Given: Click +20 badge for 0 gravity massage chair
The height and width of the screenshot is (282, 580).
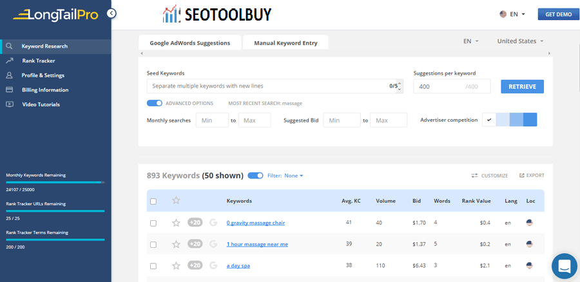Looking at the screenshot, I should click(195, 223).
